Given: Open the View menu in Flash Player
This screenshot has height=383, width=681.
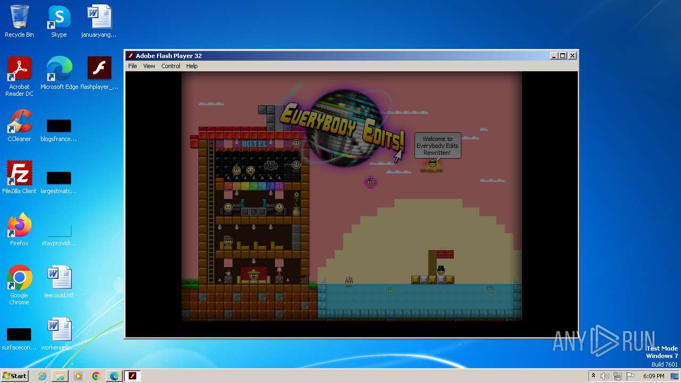Looking at the screenshot, I should pos(149,66).
